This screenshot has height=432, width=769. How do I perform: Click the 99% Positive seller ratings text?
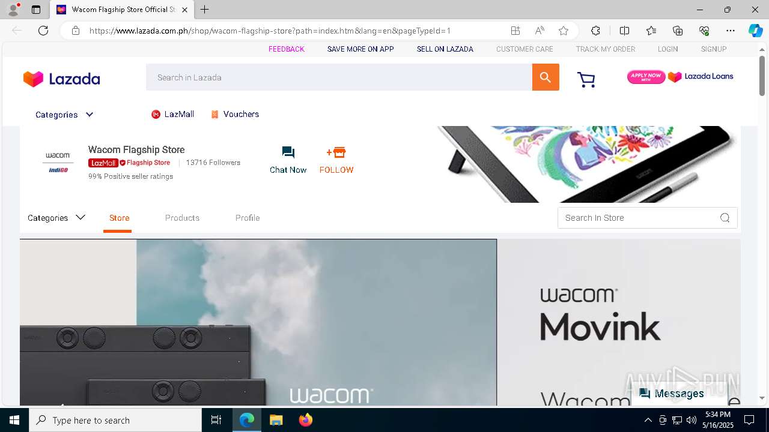(x=130, y=176)
